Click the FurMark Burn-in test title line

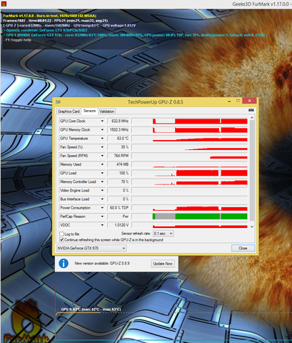click(50, 16)
